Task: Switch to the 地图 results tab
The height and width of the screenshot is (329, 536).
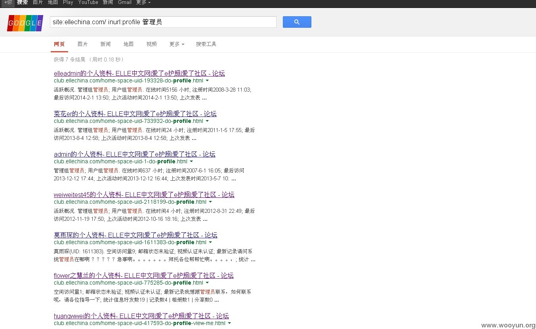Action: point(128,44)
